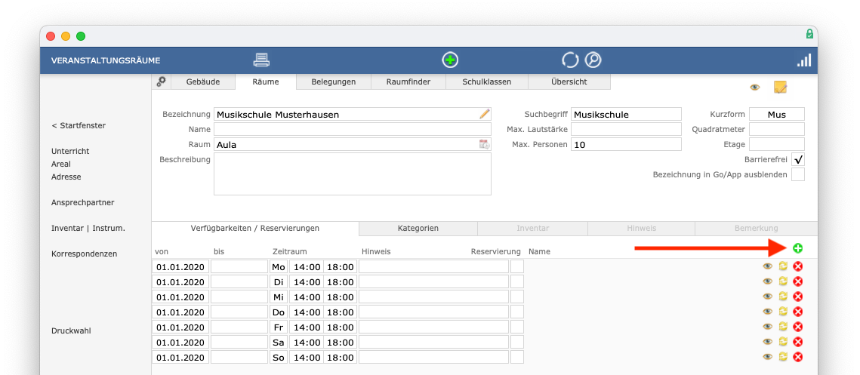860x375 pixels.
Task: Click the eye icon near the note icon
Action: [x=755, y=88]
